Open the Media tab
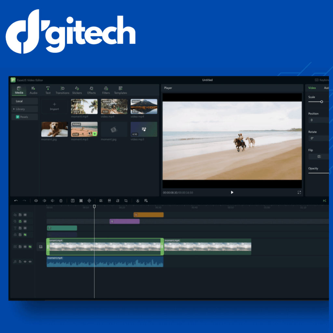The image size is (333, 333). pos(19,90)
